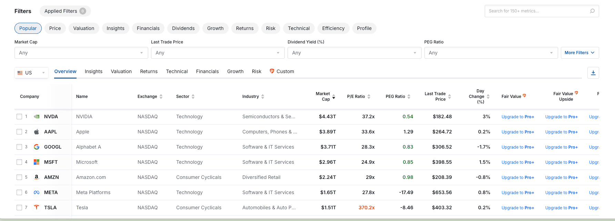This screenshot has width=615, height=221.
Task: Select the Dividends filter category
Action: (183, 28)
